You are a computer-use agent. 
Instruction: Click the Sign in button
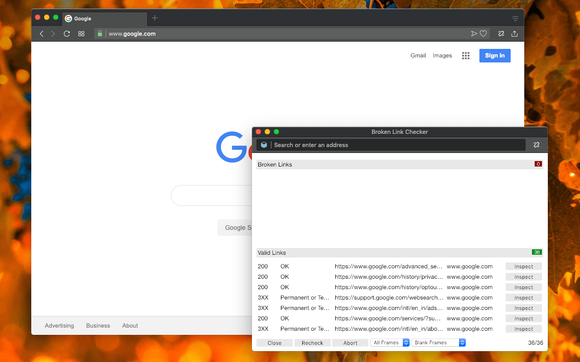click(x=495, y=56)
